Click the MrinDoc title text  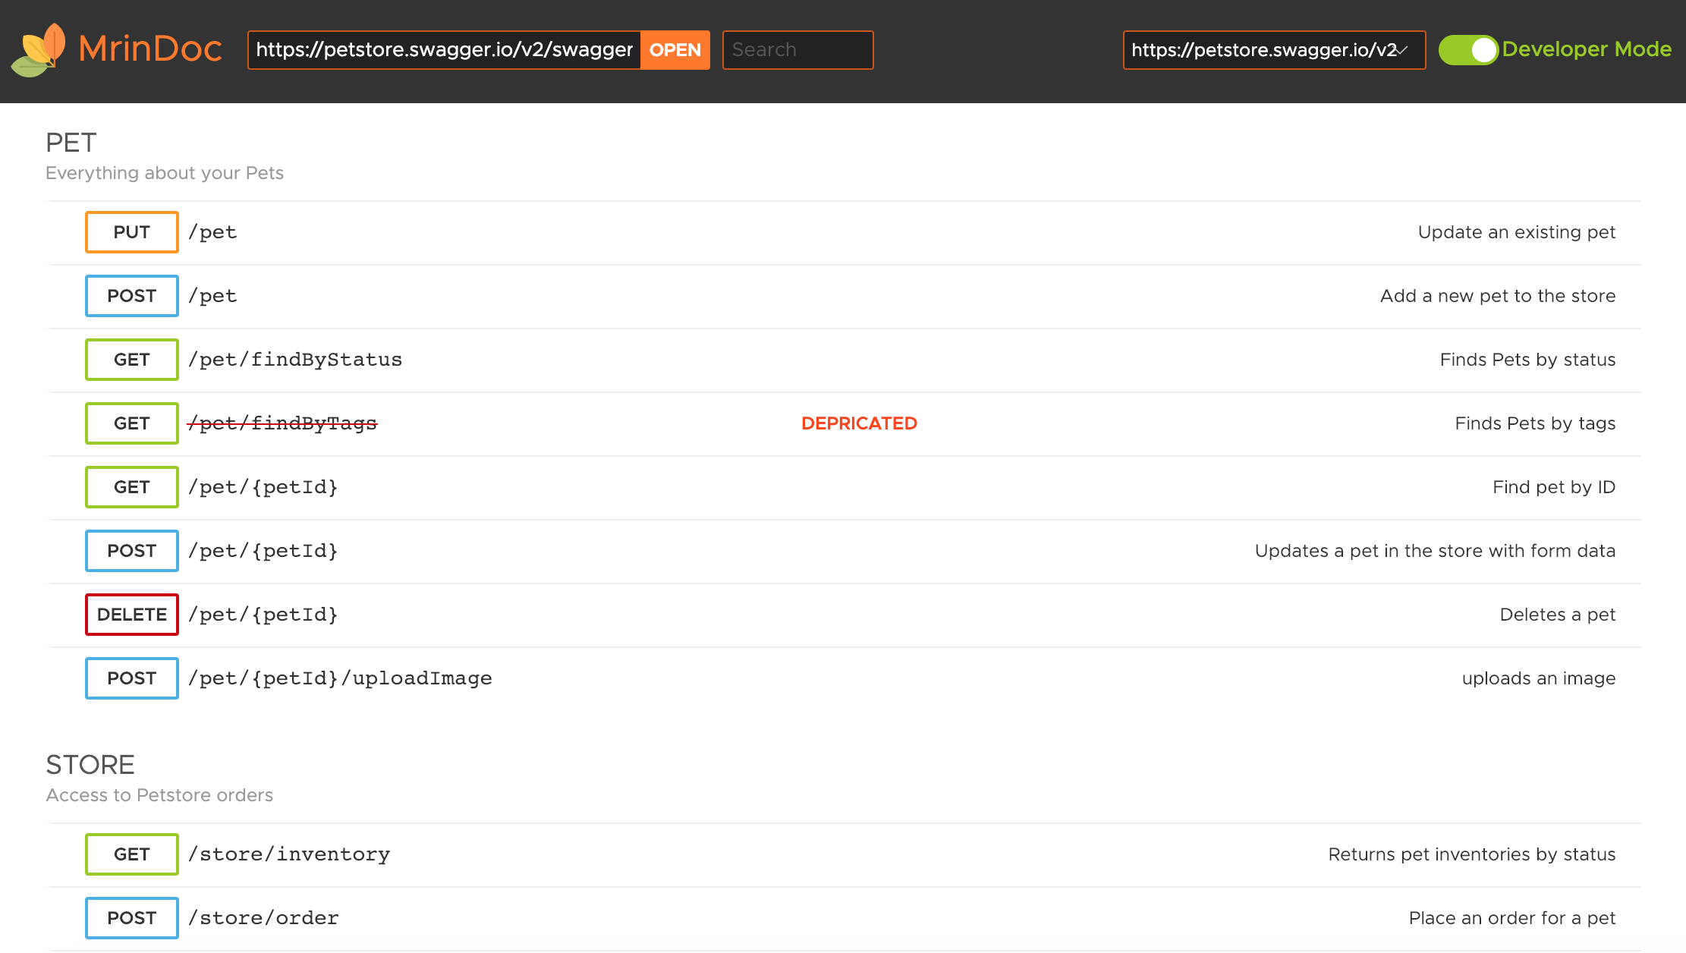[x=150, y=49]
